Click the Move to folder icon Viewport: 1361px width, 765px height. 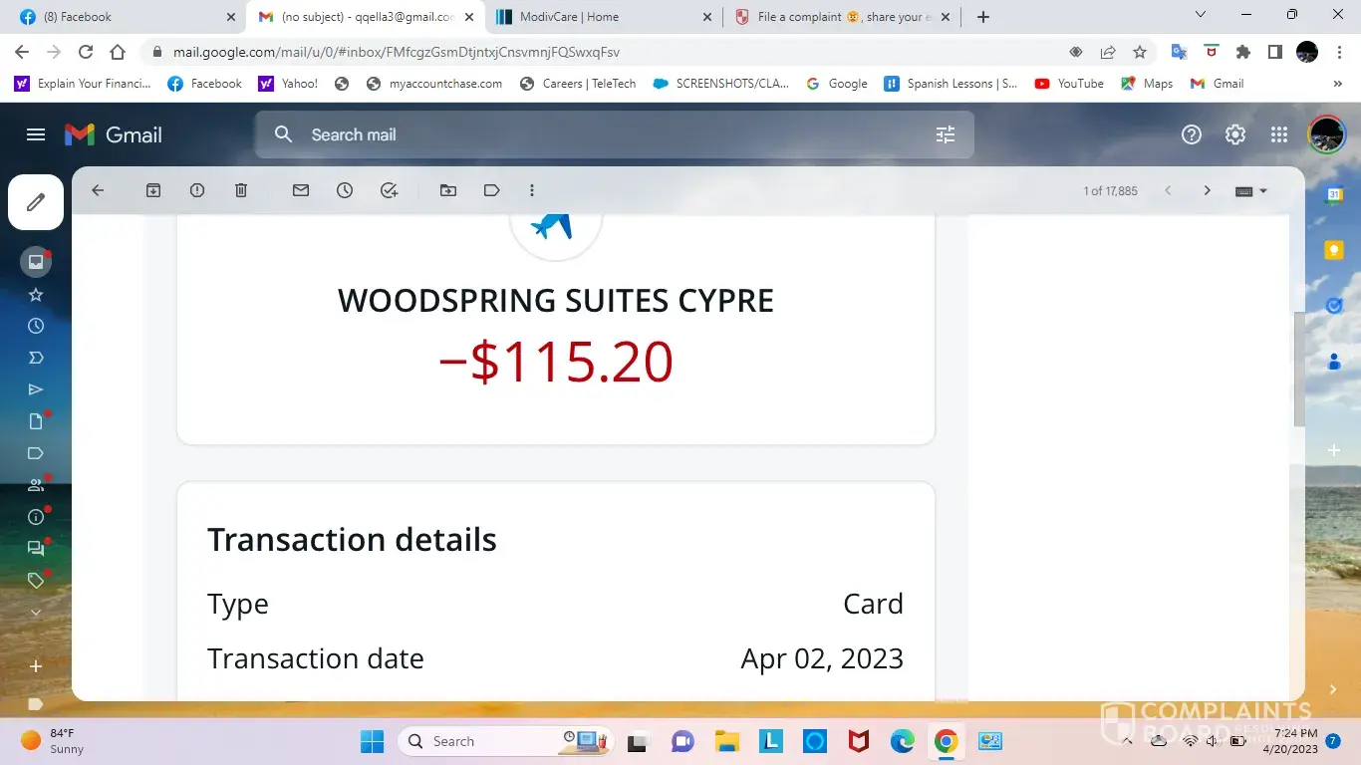tap(448, 190)
